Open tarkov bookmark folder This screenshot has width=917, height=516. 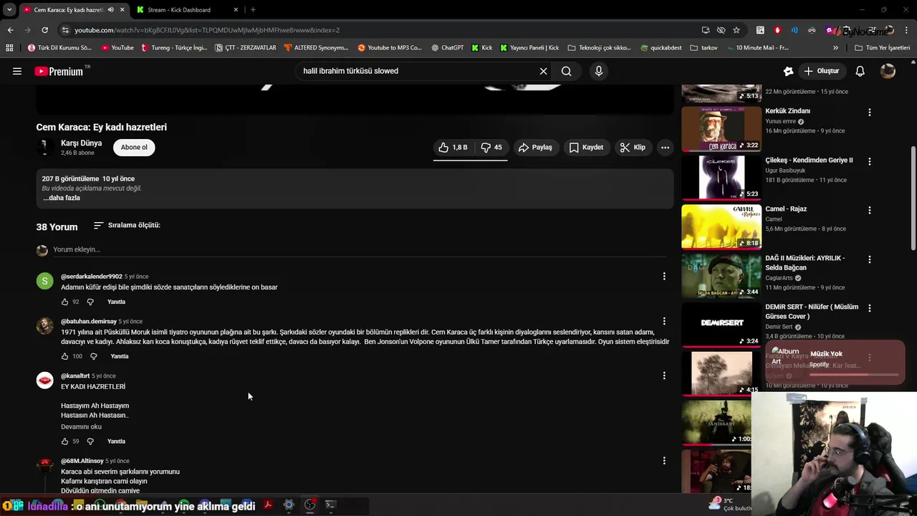click(x=704, y=48)
